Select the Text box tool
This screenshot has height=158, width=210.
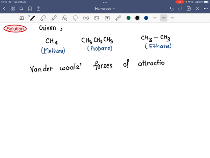pyautogui.click(x=107, y=18)
